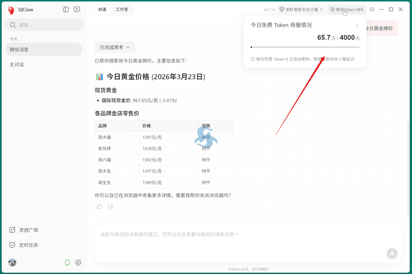412x274 pixels.
Task: Click the Token usage progress bar
Action: (305, 47)
